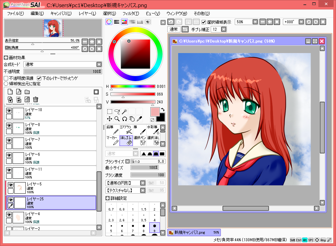Pick the size 9 brush preset
The width and height of the screenshot is (336, 246).
tap(154, 228)
